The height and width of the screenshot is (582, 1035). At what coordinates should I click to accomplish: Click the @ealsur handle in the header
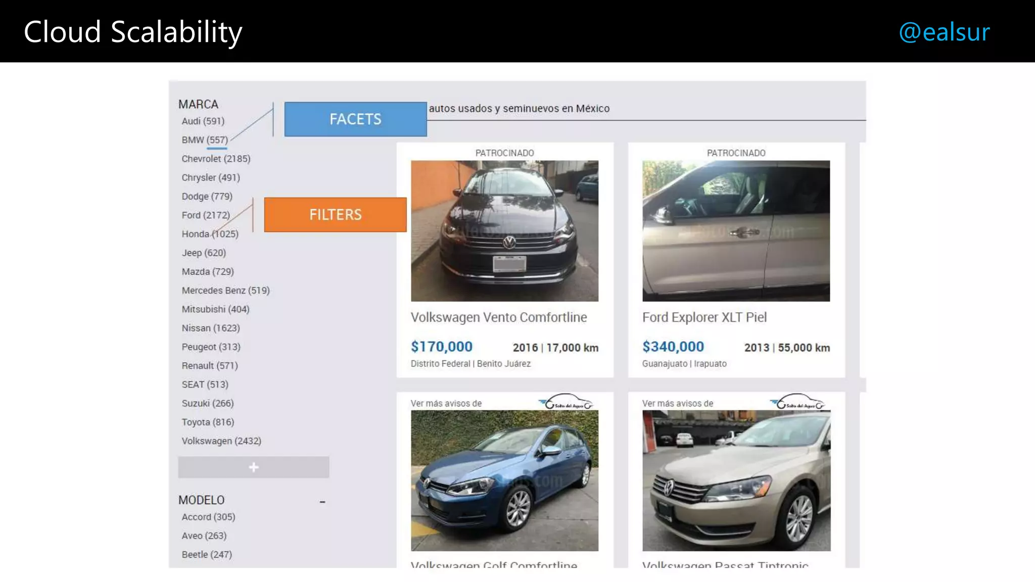tap(944, 32)
